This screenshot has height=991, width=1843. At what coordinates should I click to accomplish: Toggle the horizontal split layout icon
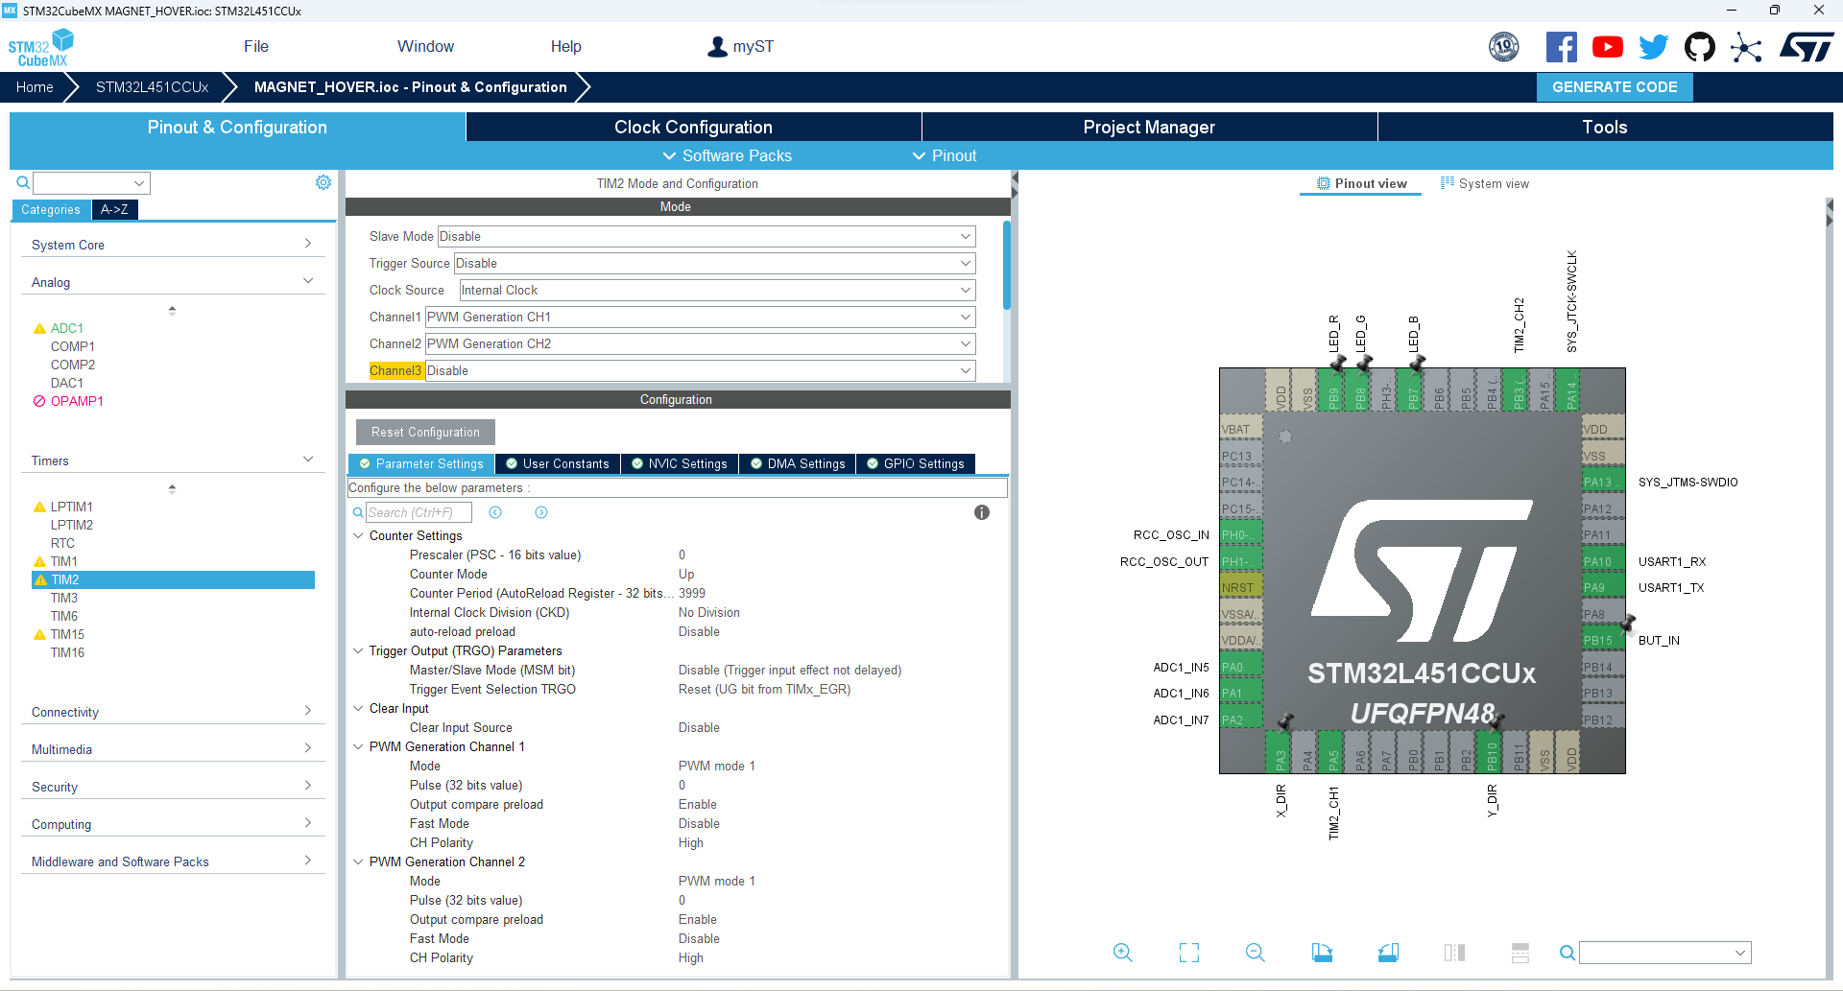click(x=1520, y=952)
